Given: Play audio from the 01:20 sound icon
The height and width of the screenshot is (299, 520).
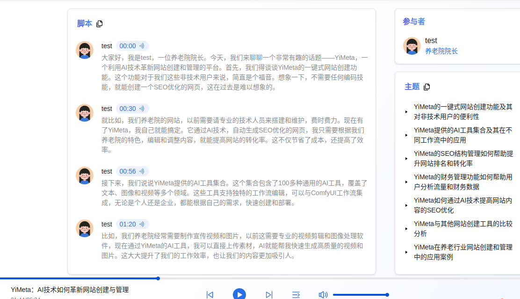Looking at the screenshot, I should tap(142, 224).
